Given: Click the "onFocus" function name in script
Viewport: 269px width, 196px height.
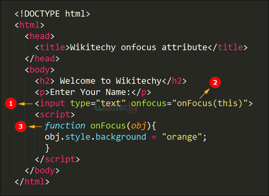Looking at the screenshot, I should [x=108, y=125].
